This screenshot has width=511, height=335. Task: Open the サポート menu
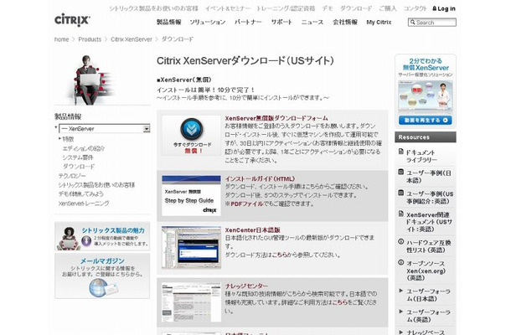point(281,22)
